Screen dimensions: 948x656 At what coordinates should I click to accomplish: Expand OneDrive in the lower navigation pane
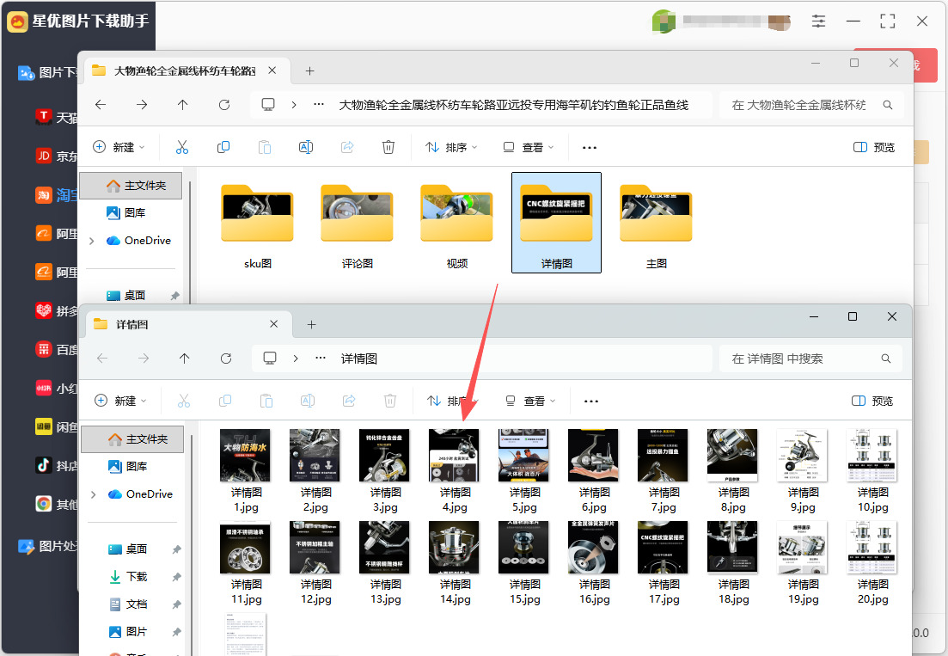[x=93, y=494]
